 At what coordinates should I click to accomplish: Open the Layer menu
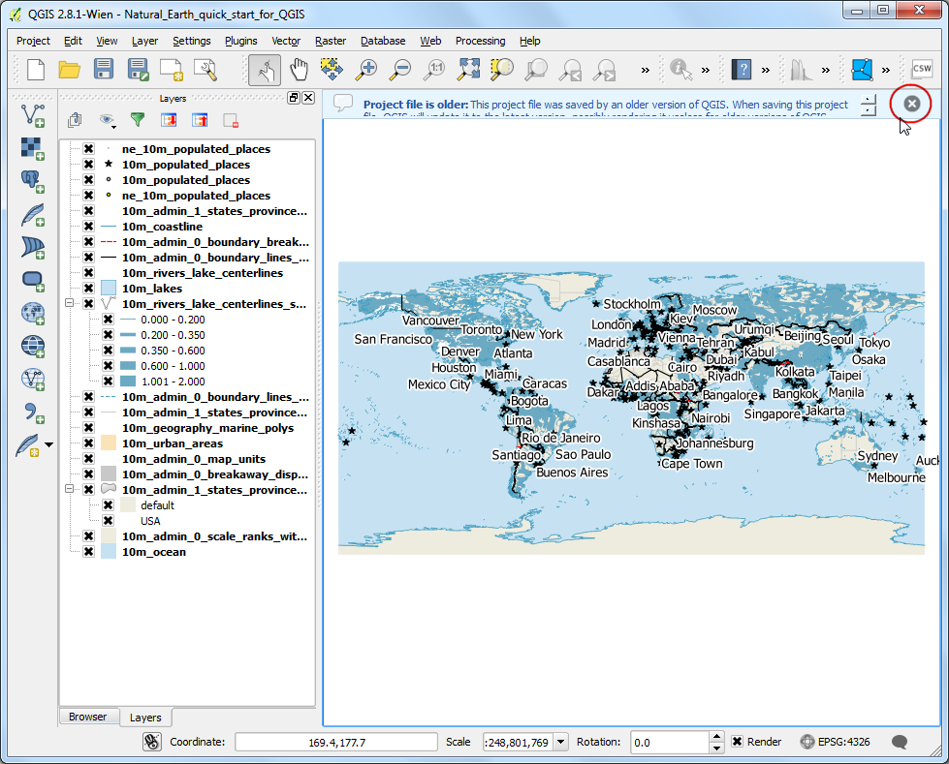(144, 41)
